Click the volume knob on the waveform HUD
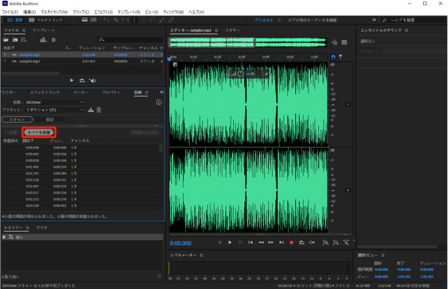The image size is (448, 289). click(x=241, y=74)
